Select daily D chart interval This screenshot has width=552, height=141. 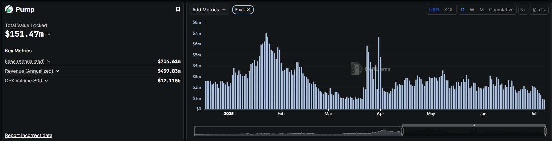coord(463,10)
